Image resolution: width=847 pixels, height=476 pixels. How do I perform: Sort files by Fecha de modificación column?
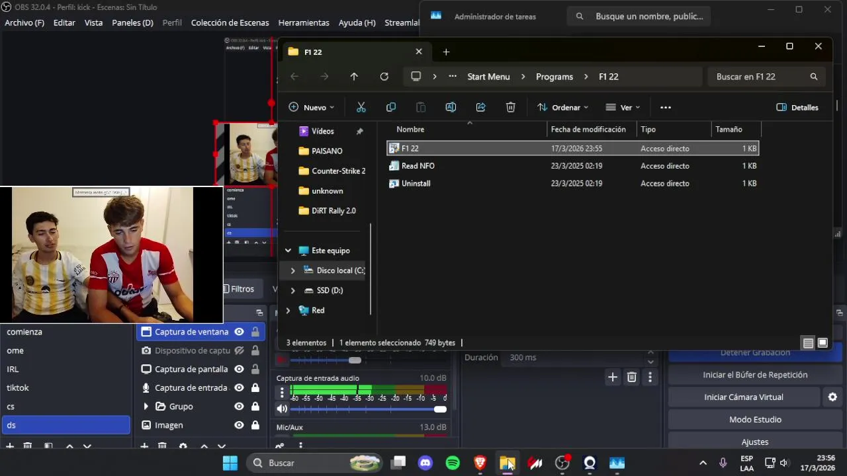coord(588,130)
